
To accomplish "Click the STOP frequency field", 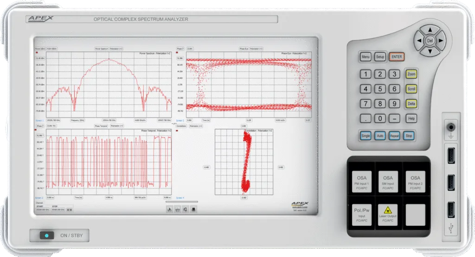I will coord(58,209).
